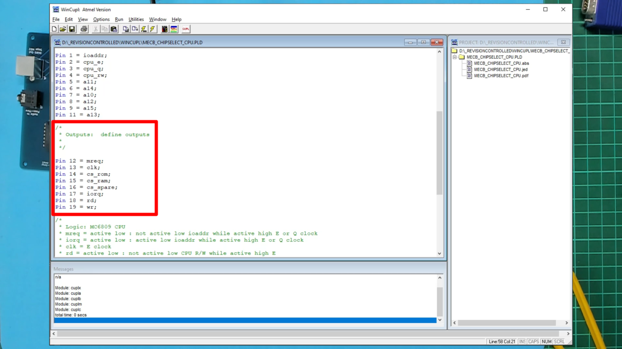Toggle INS overwrite mode in status bar
The width and height of the screenshot is (622, 349).
tap(523, 341)
